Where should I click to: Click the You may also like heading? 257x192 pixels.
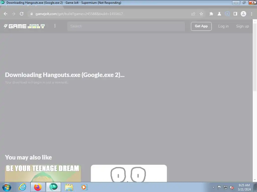(28, 157)
